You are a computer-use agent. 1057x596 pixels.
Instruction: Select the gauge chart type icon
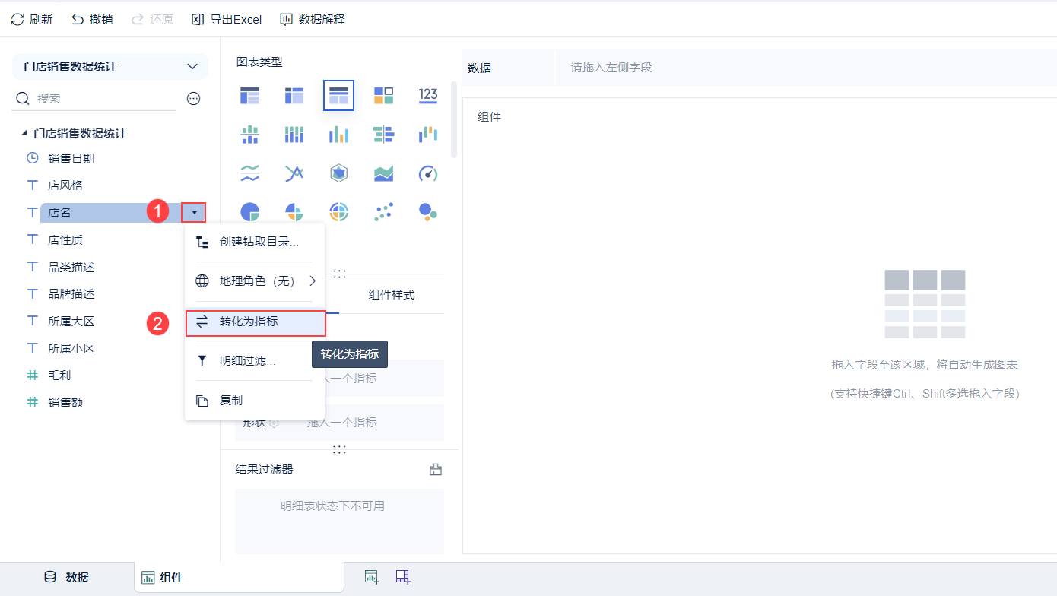[x=427, y=173]
